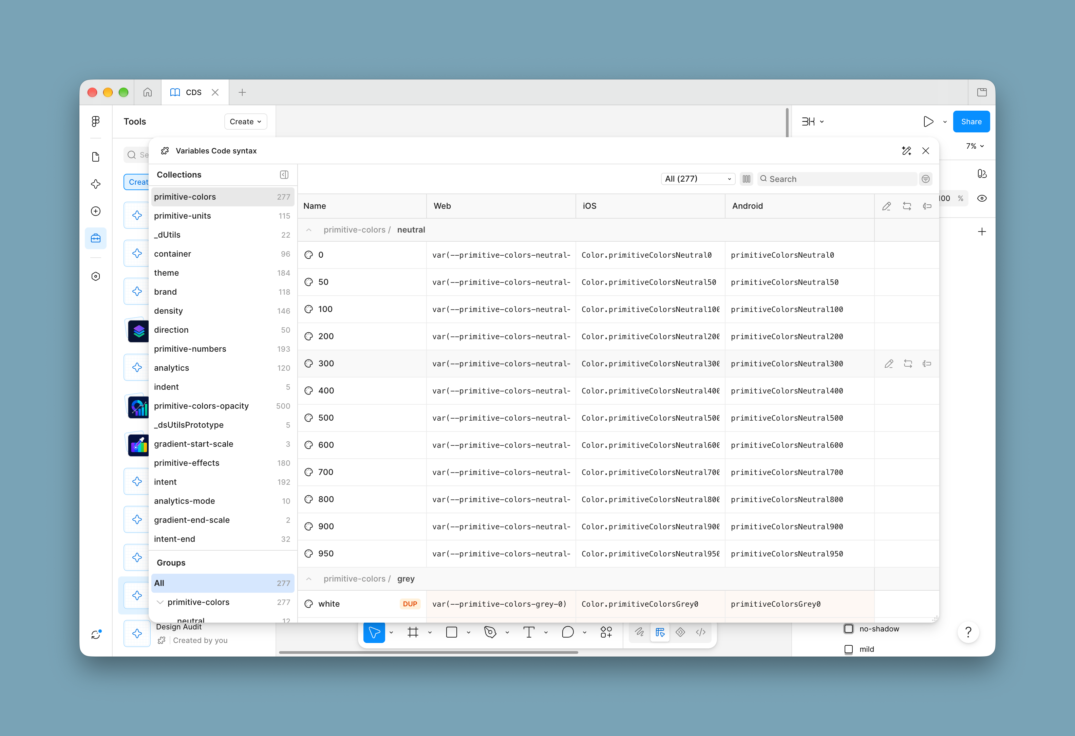Select the primitive-colors-opacity collection
Viewport: 1075px width, 736px height.
point(223,405)
